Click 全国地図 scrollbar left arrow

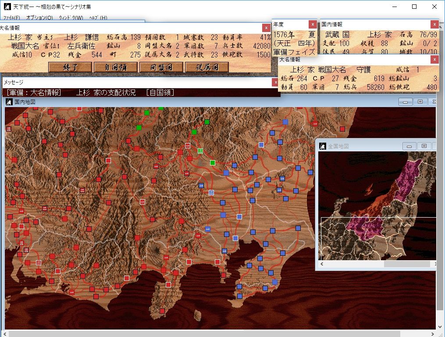point(321,264)
